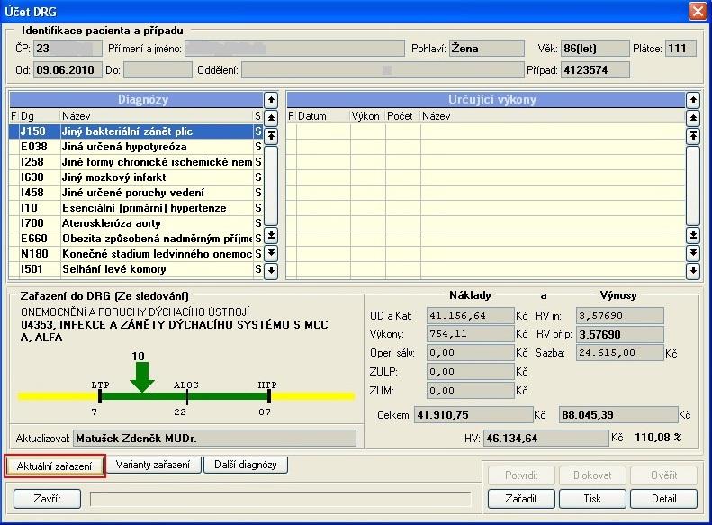The width and height of the screenshot is (712, 525).
Task: Click the Oddělení field
Action: pyautogui.click(x=383, y=70)
